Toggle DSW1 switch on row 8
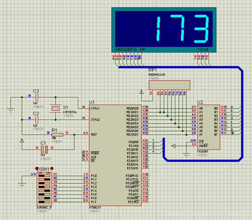252x220 pixels. 44,202
